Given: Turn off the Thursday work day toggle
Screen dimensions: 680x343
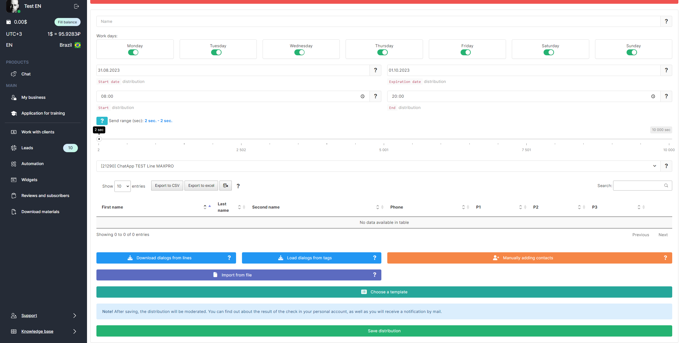Looking at the screenshot, I should tap(382, 53).
